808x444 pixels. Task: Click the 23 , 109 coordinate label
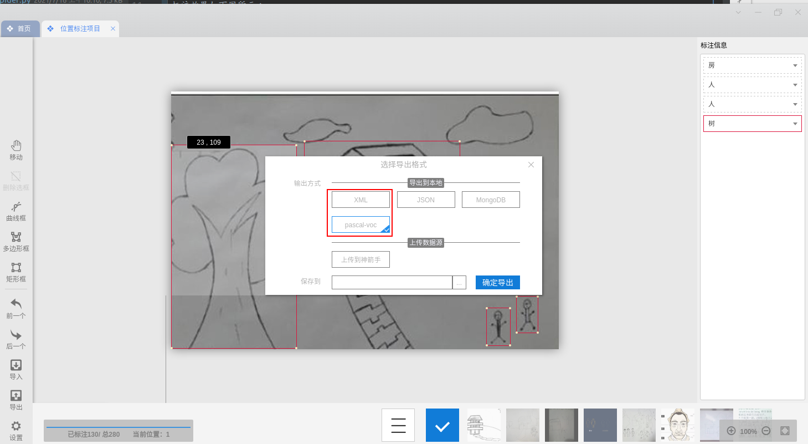209,142
